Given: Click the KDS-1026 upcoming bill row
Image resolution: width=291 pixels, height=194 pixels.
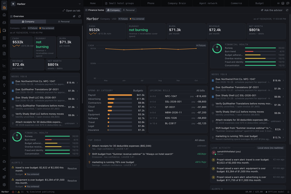Looking at the screenshot, I should (178, 118).
